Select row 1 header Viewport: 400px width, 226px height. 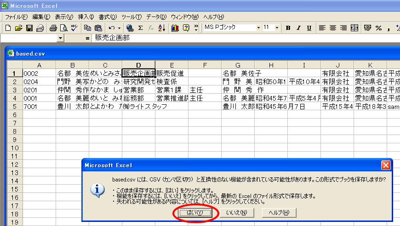15,73
